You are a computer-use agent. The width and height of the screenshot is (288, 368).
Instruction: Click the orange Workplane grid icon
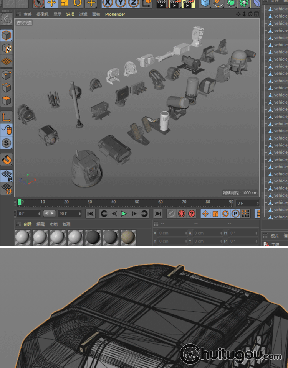pyautogui.click(x=7, y=61)
